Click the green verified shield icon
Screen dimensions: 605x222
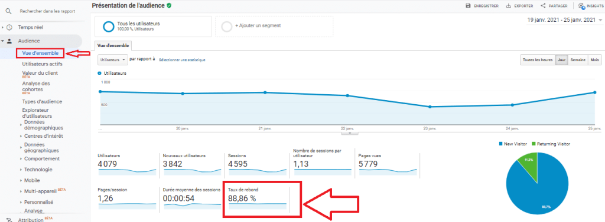click(169, 6)
